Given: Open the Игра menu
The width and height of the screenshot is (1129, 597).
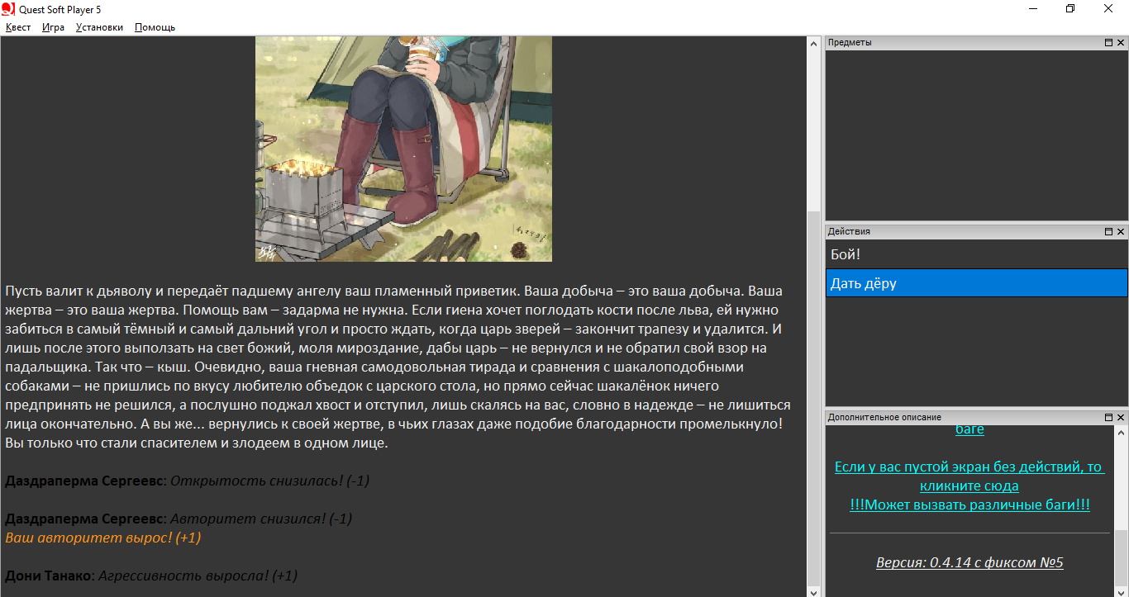Looking at the screenshot, I should pyautogui.click(x=53, y=27).
